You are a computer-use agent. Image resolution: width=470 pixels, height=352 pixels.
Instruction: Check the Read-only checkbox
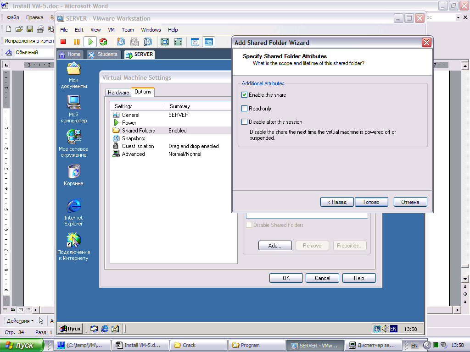pos(244,108)
